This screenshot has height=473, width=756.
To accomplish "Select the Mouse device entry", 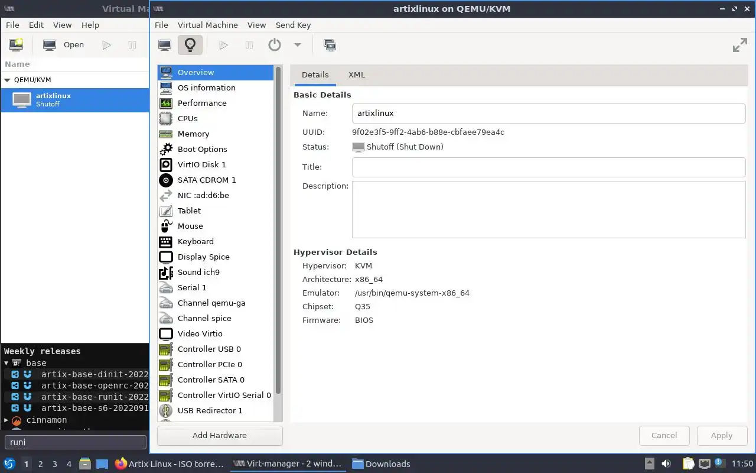I will pyautogui.click(x=216, y=226).
